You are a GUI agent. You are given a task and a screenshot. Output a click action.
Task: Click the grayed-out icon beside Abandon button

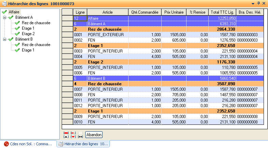coord(80,135)
